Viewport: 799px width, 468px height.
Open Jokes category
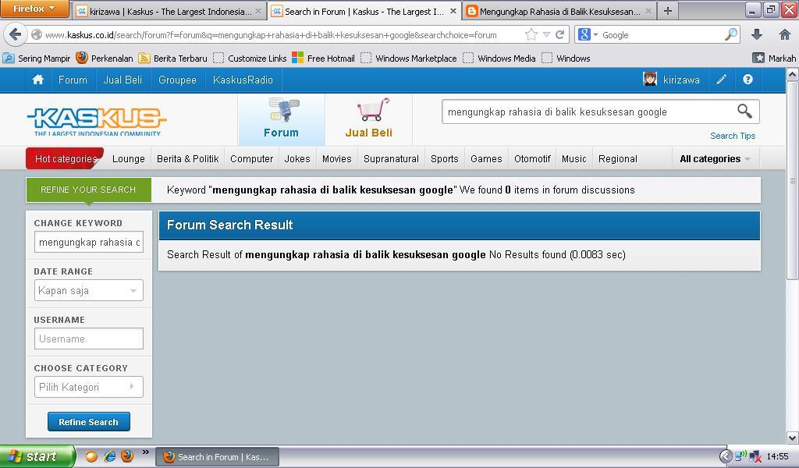pyautogui.click(x=297, y=159)
